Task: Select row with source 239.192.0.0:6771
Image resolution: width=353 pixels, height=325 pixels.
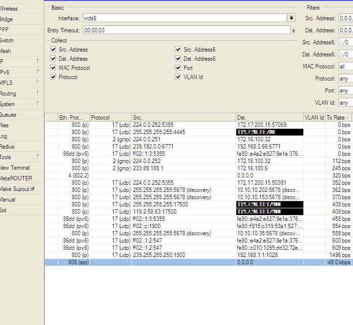Action: coord(198,147)
